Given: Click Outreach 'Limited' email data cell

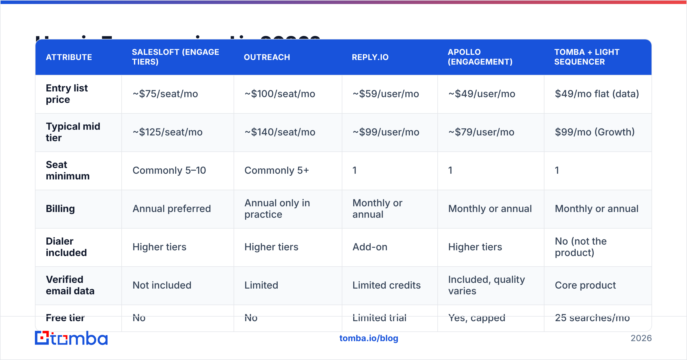Looking at the screenshot, I should [261, 285].
